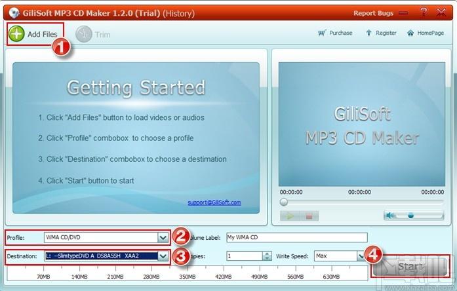The image size is (457, 291).
Task: Click the Volume Label text field
Action: [297, 237]
